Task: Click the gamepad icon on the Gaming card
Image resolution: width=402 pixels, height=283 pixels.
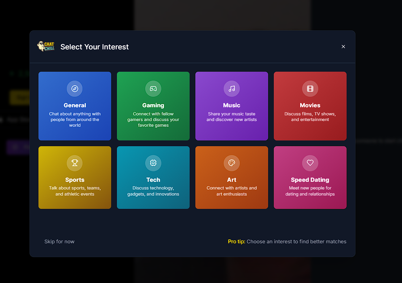Action: point(153,89)
